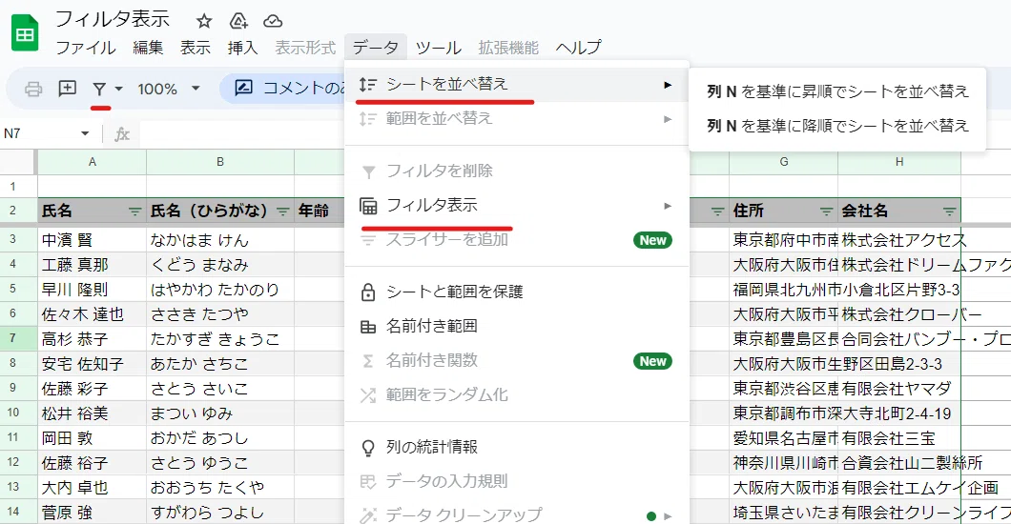Expand the フィルタ表示 submenu
The width and height of the screenshot is (1011, 524).
(516, 206)
